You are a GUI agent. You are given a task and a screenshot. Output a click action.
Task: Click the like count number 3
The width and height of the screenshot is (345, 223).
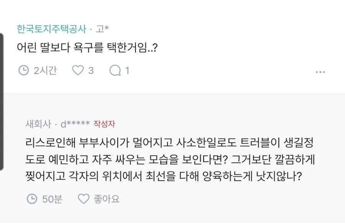91,71
